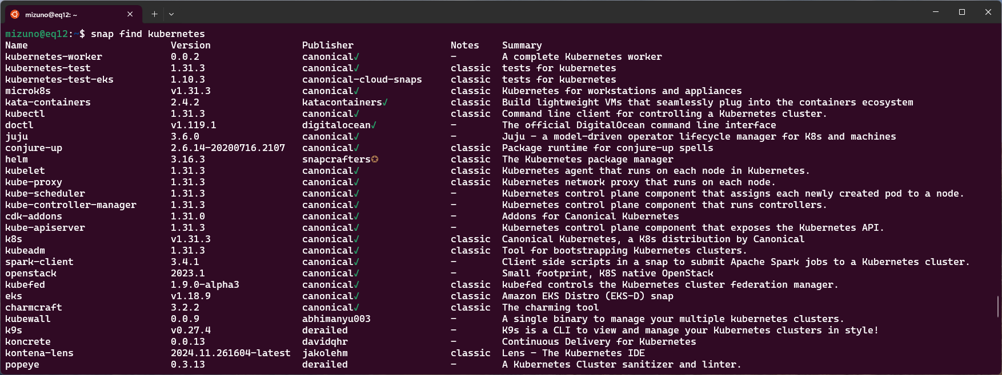Click the 'k9s' package name
The width and height of the screenshot is (1002, 375).
tap(14, 331)
